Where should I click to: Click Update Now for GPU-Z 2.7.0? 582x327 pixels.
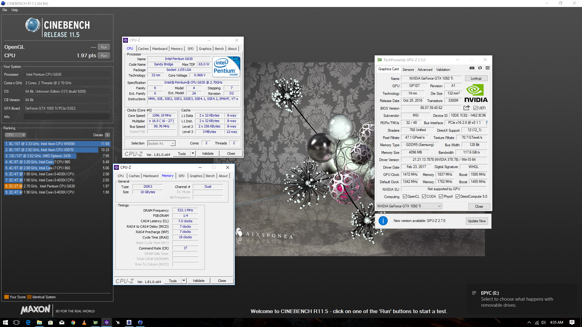477,221
